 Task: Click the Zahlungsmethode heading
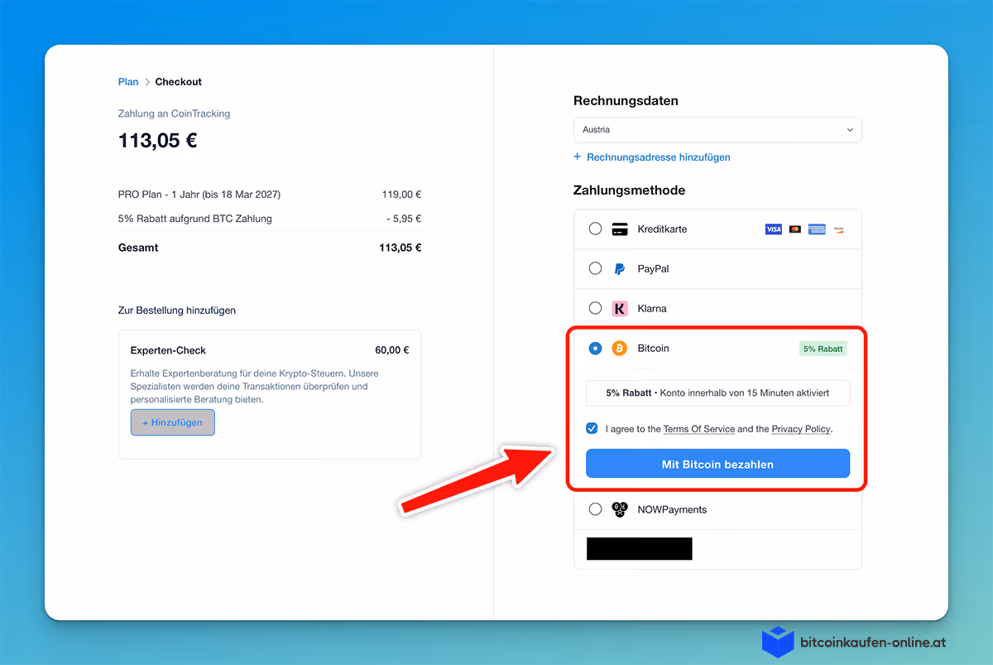click(629, 190)
